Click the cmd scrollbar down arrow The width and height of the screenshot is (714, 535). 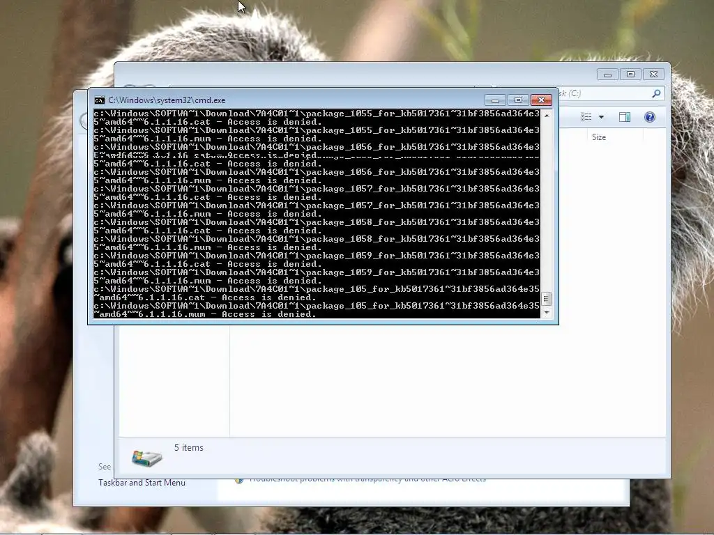pos(547,313)
